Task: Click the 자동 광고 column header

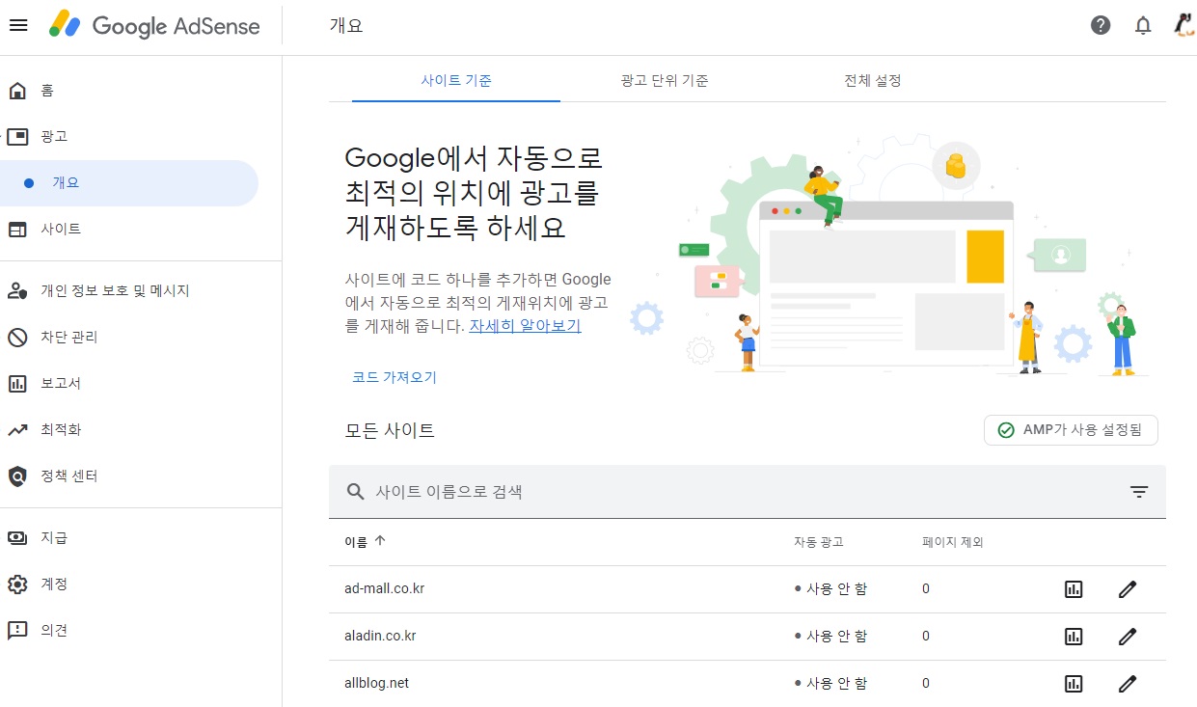Action: click(819, 542)
